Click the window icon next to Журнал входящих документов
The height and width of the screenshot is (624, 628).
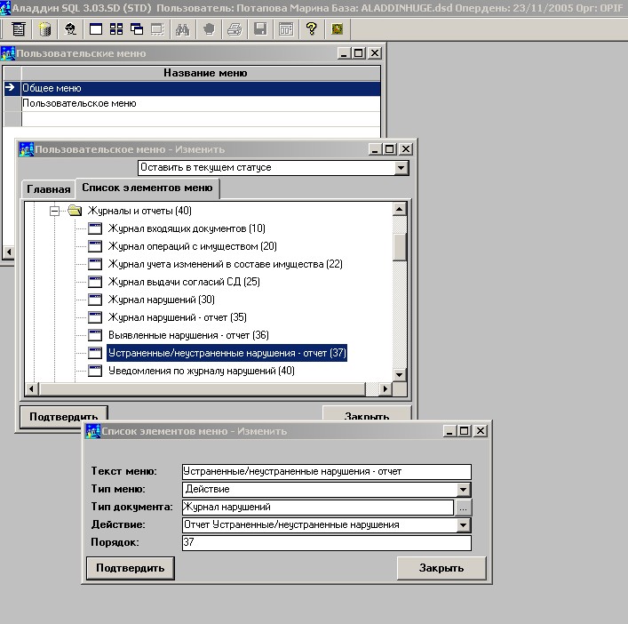(95, 228)
